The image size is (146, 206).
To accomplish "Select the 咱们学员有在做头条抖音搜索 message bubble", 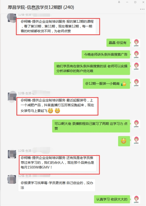I will (92, 68).
